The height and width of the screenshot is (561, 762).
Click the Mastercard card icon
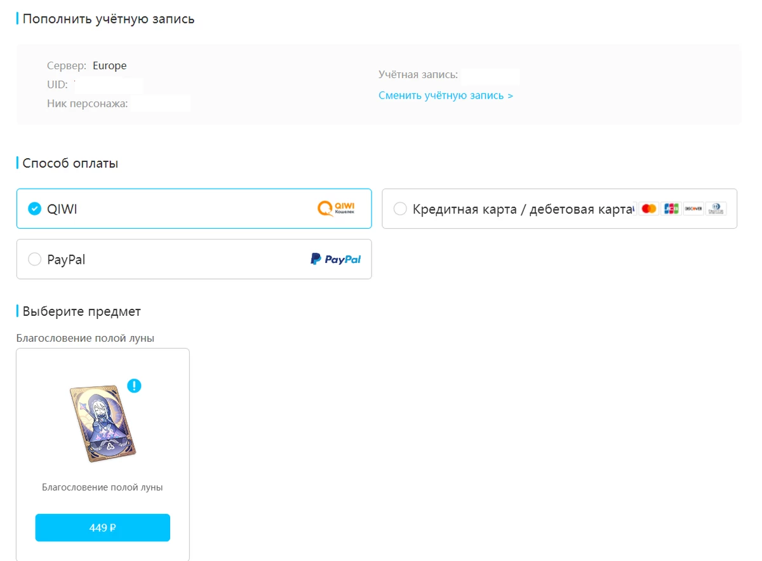pyautogui.click(x=648, y=208)
